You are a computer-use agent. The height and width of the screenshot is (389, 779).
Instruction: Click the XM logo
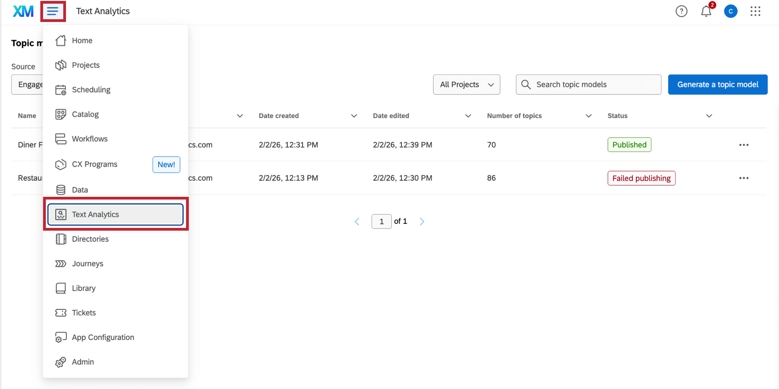click(x=23, y=11)
